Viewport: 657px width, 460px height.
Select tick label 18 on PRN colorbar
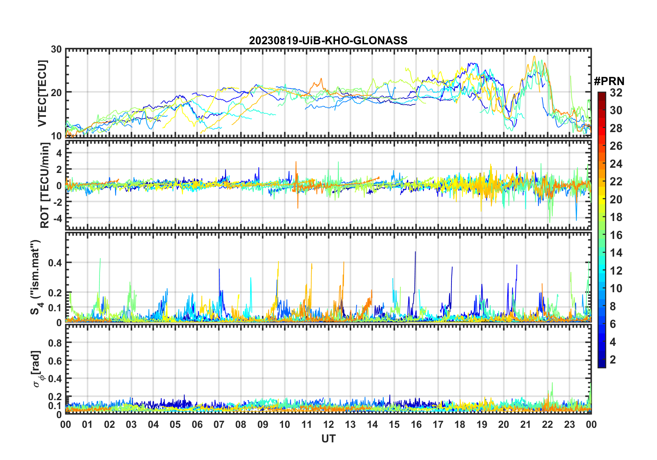click(x=616, y=217)
